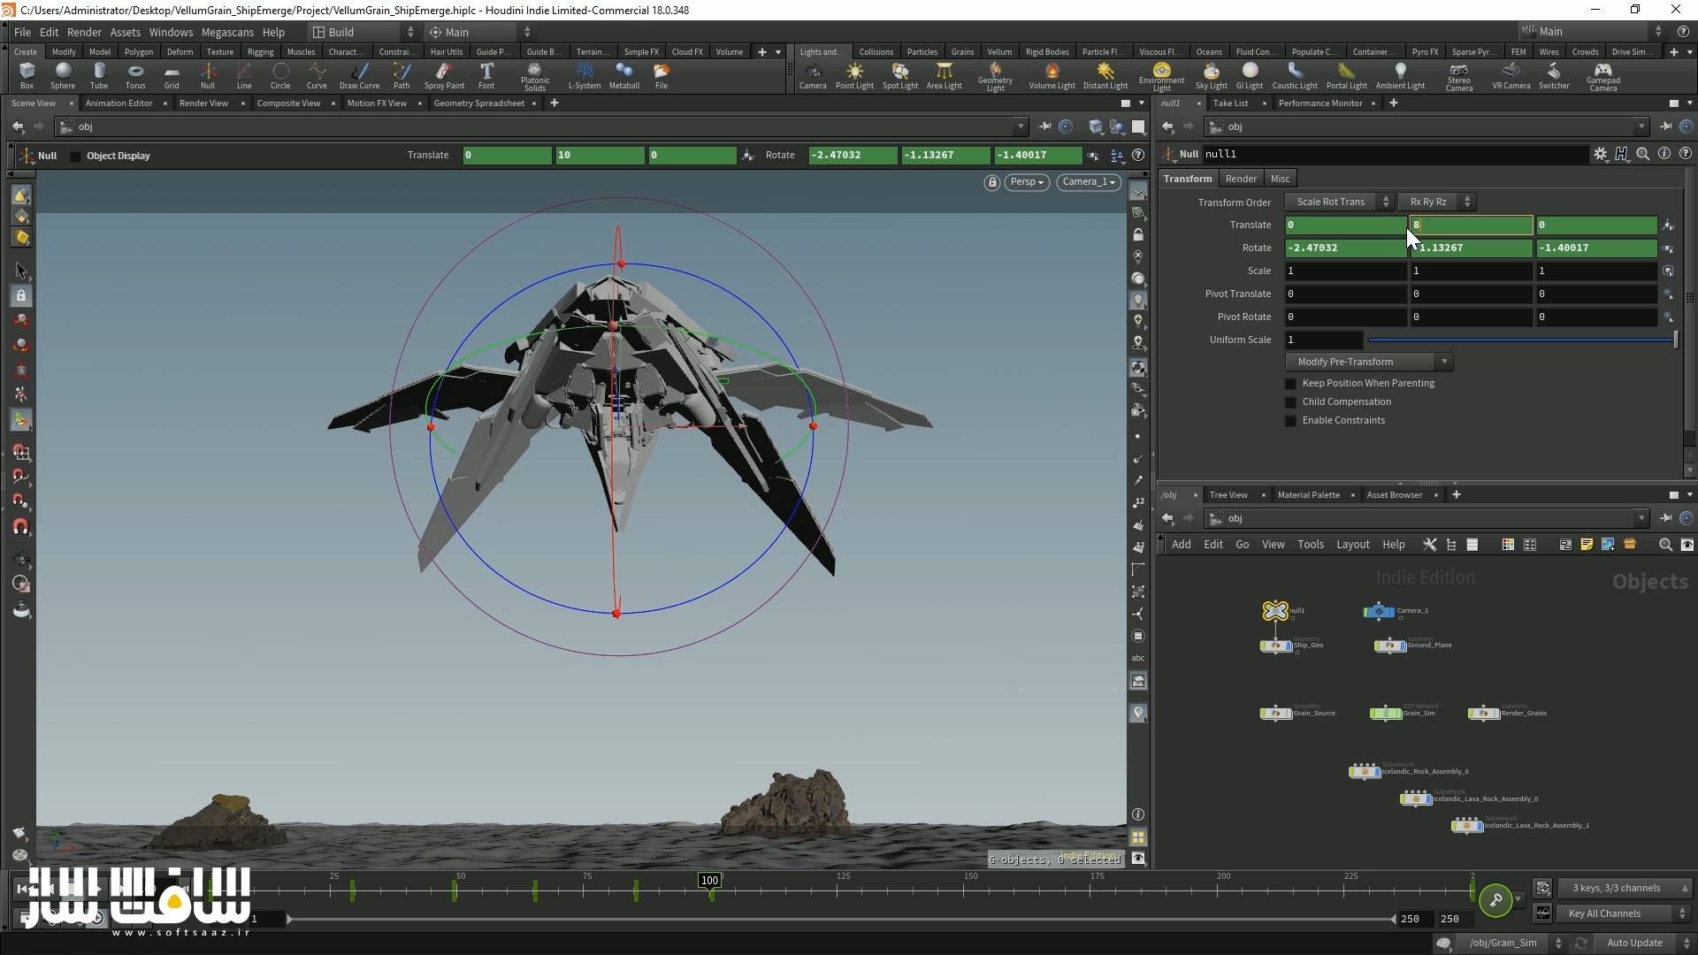The width and height of the screenshot is (1698, 955).
Task: Add a Distant Light
Action: (1105, 76)
